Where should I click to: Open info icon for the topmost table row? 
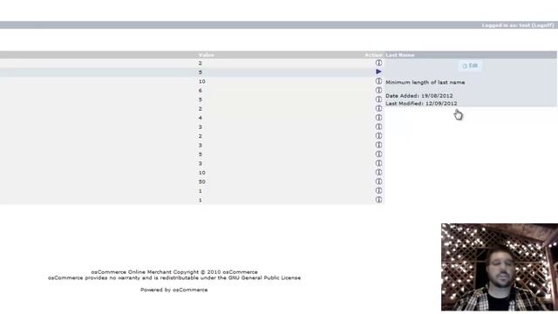(378, 63)
